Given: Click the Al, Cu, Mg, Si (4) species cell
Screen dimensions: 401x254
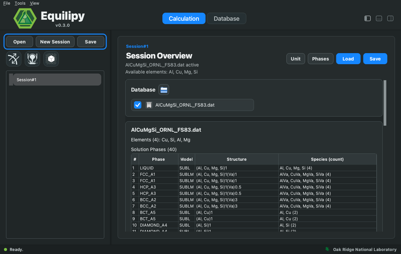Looking at the screenshot, I should click(327, 168).
